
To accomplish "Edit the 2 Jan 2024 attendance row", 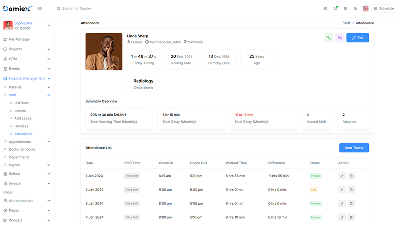I will click(x=342, y=190).
